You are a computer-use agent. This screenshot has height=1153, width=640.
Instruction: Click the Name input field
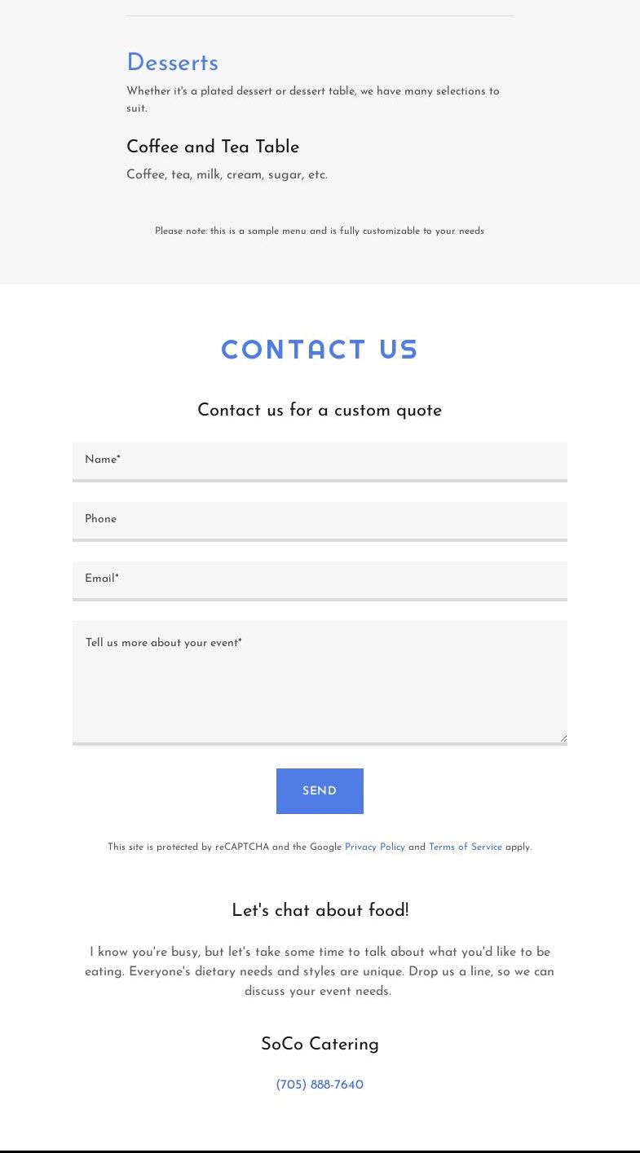320,461
